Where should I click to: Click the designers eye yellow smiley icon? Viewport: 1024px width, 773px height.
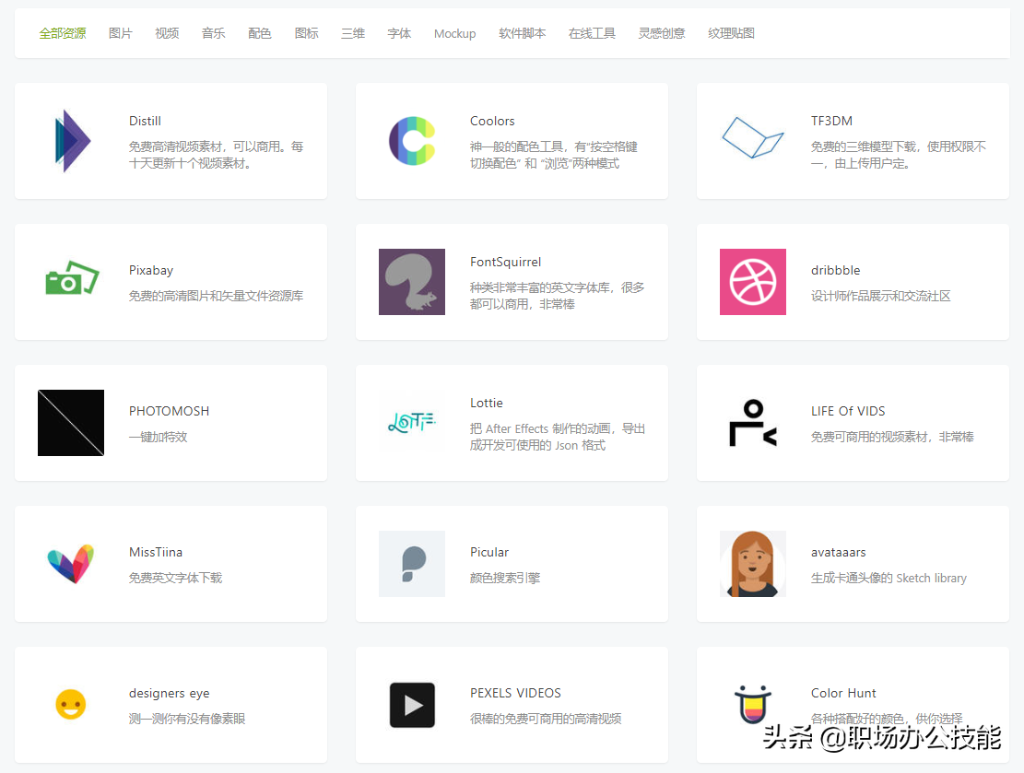71,705
